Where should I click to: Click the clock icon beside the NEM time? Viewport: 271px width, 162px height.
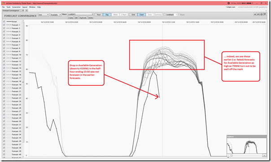229,3
